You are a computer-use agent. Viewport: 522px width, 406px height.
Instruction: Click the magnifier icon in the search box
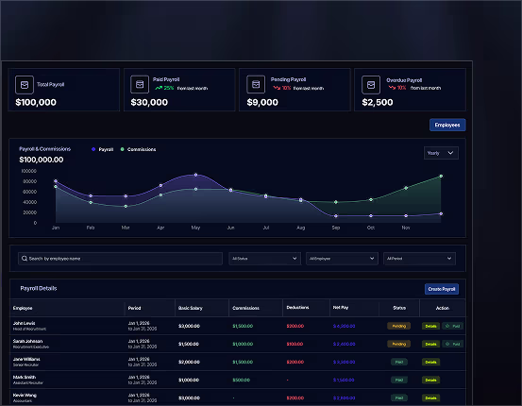coord(25,259)
